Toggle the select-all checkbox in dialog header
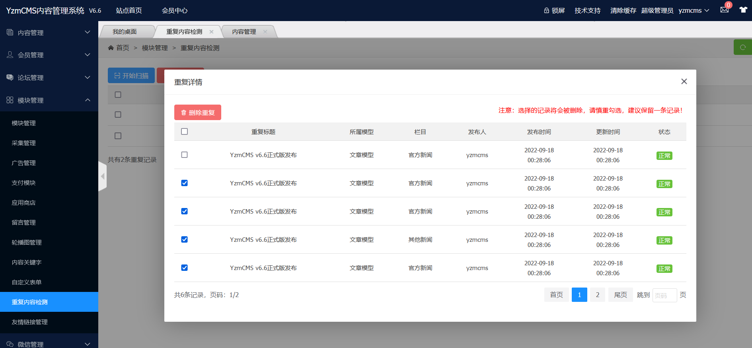Screen dimensions: 752x348 (x=184, y=132)
